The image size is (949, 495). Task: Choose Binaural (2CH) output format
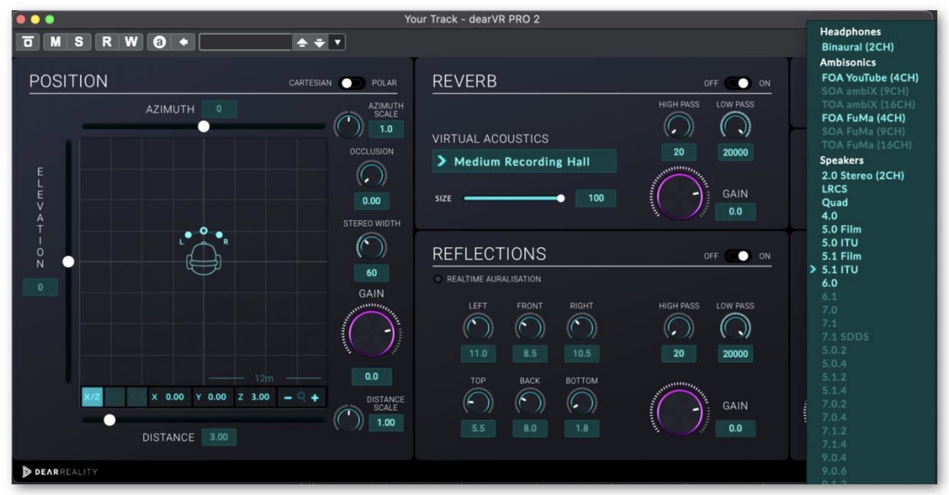[x=858, y=47]
